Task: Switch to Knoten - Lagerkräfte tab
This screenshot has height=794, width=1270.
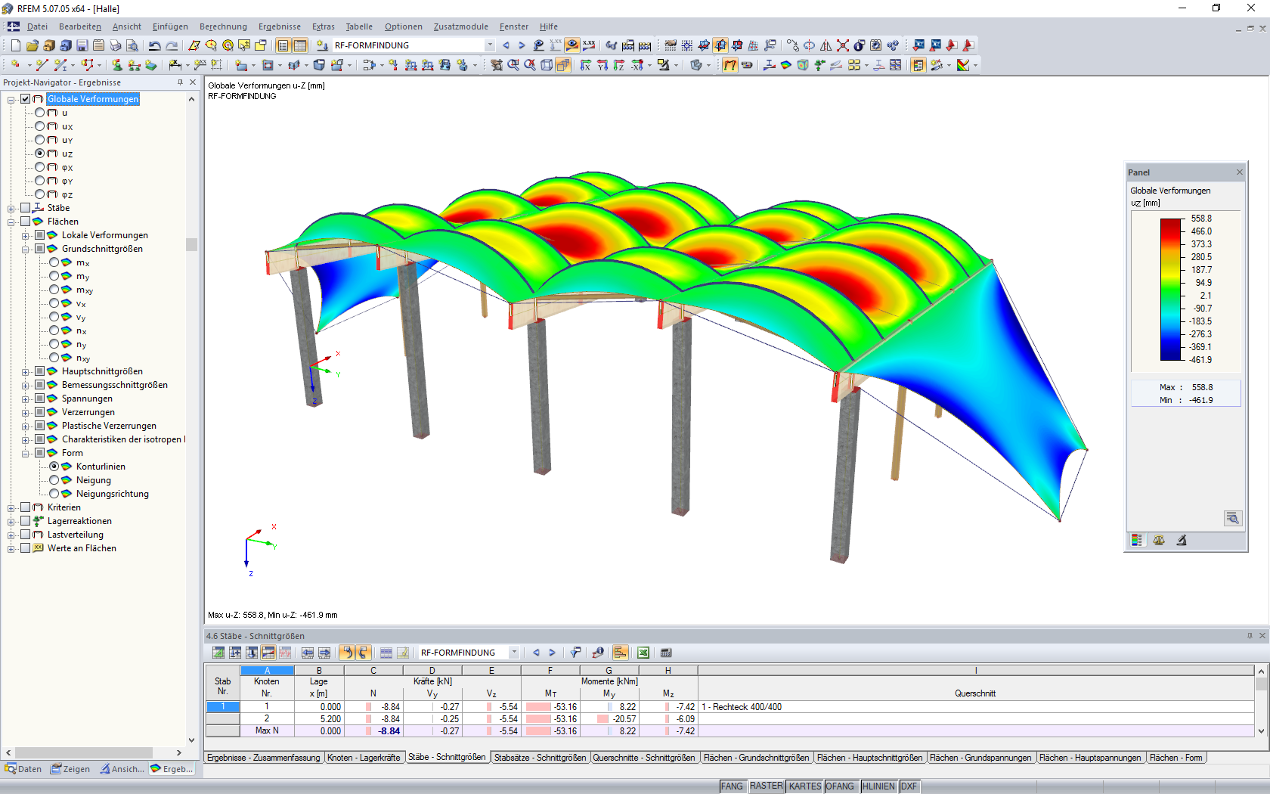Action: pos(364,758)
